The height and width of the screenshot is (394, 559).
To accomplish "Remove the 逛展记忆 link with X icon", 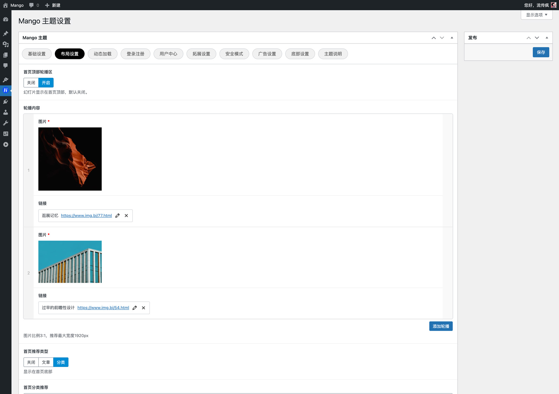I will 126,215.
